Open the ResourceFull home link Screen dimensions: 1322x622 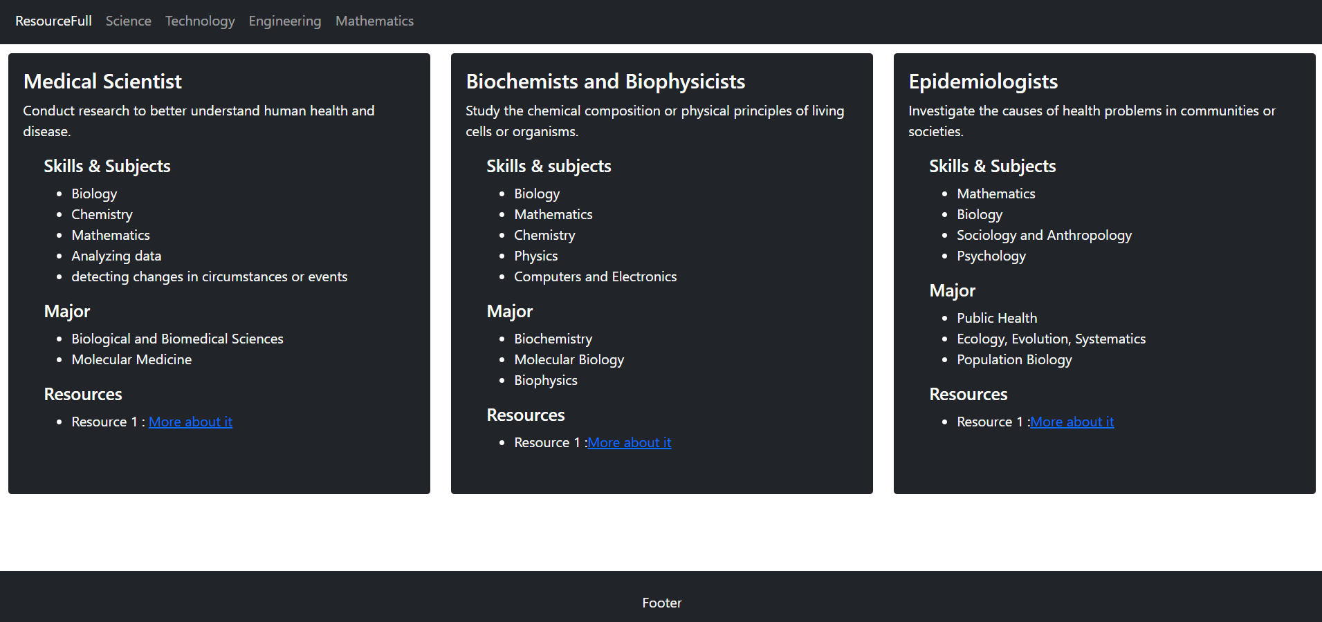coord(53,21)
